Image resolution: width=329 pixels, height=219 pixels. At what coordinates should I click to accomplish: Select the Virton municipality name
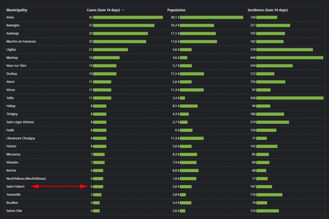[11, 90]
